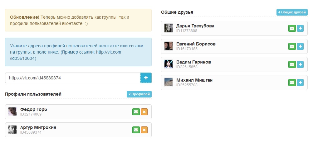The height and width of the screenshot is (147, 313).
Task: Send message to Вадим Гаринов
Action: click(292, 64)
